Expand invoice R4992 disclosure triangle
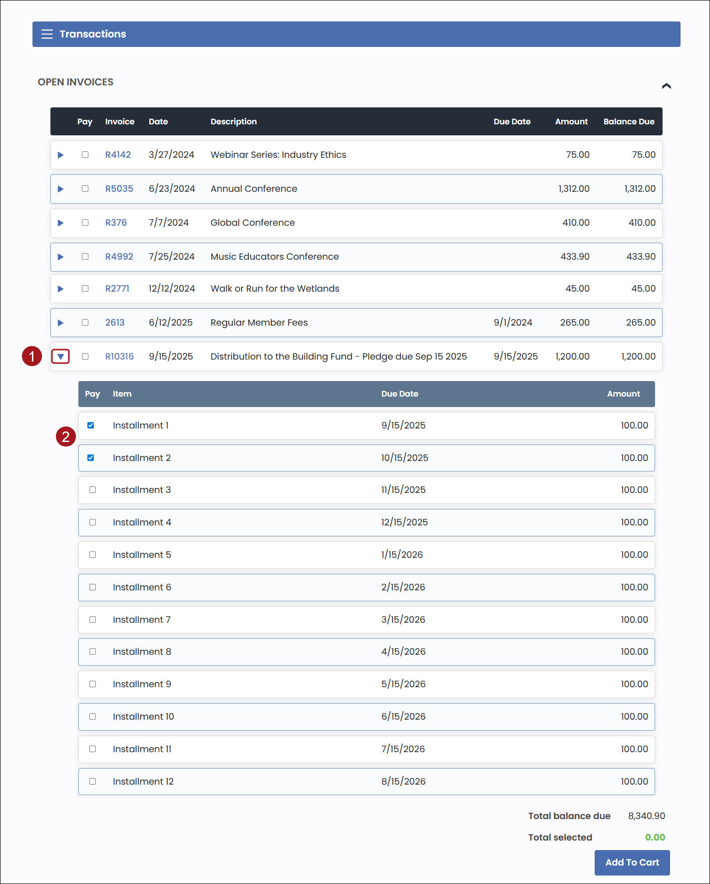 point(60,257)
